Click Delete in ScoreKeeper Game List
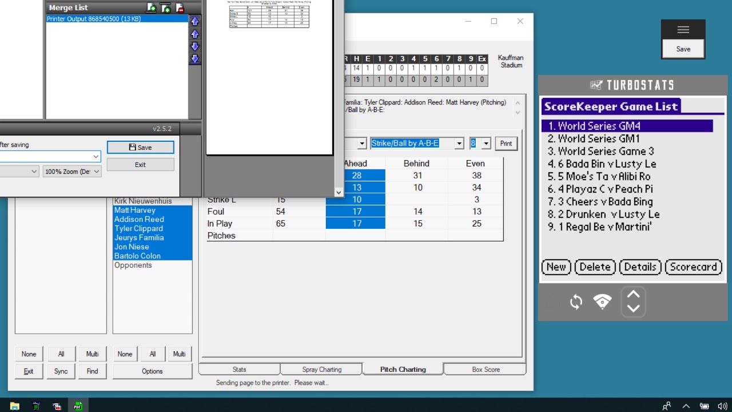The height and width of the screenshot is (412, 732). (595, 267)
